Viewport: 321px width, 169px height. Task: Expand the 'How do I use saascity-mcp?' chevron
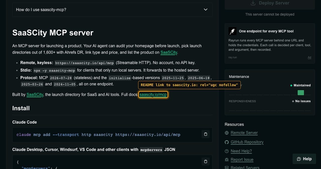(x=206, y=10)
